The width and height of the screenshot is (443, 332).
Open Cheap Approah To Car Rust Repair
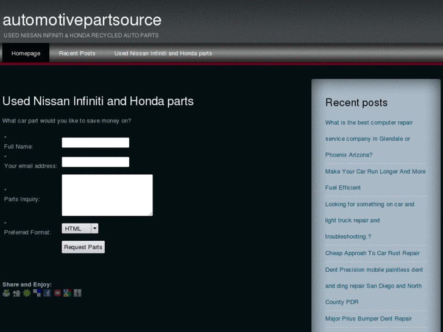click(x=372, y=253)
